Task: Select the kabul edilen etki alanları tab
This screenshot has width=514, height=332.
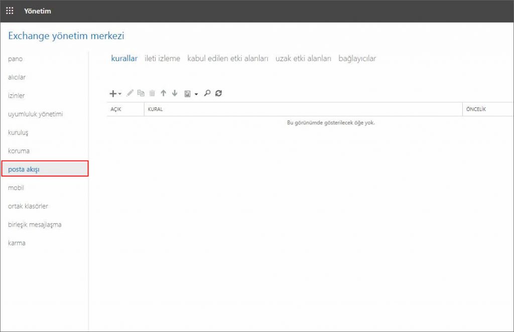Action: click(x=228, y=58)
